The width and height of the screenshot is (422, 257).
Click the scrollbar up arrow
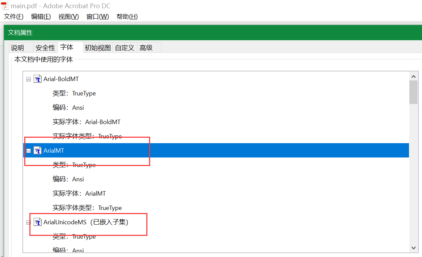click(x=413, y=76)
